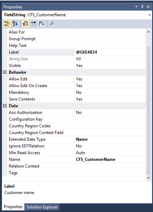Viewport: 153px width, 212px height.
Task: Collapse the Data category
Action: [x=5, y=106]
